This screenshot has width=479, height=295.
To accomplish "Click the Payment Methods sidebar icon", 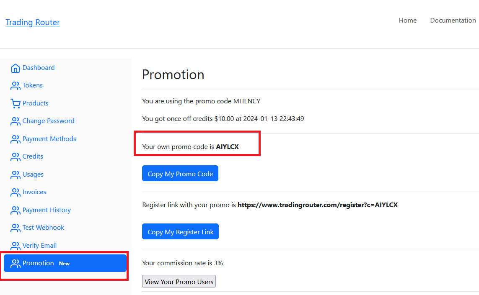I will 16,139.
